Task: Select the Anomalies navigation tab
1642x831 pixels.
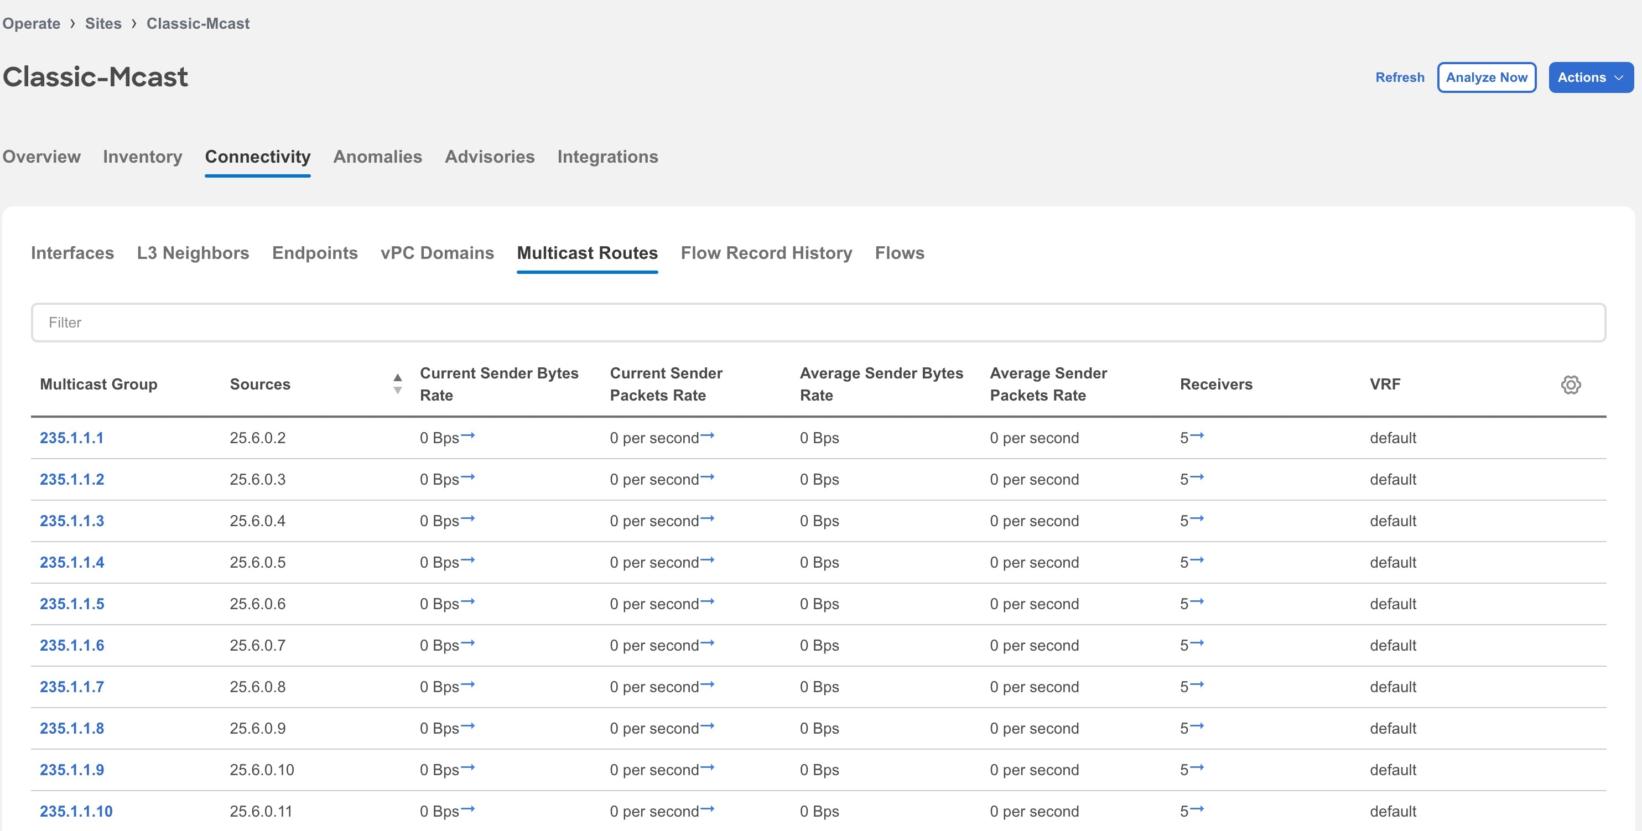Action: coord(377,156)
